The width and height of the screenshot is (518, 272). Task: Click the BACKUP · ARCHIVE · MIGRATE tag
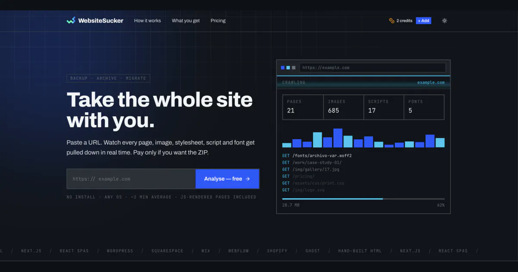108,78
